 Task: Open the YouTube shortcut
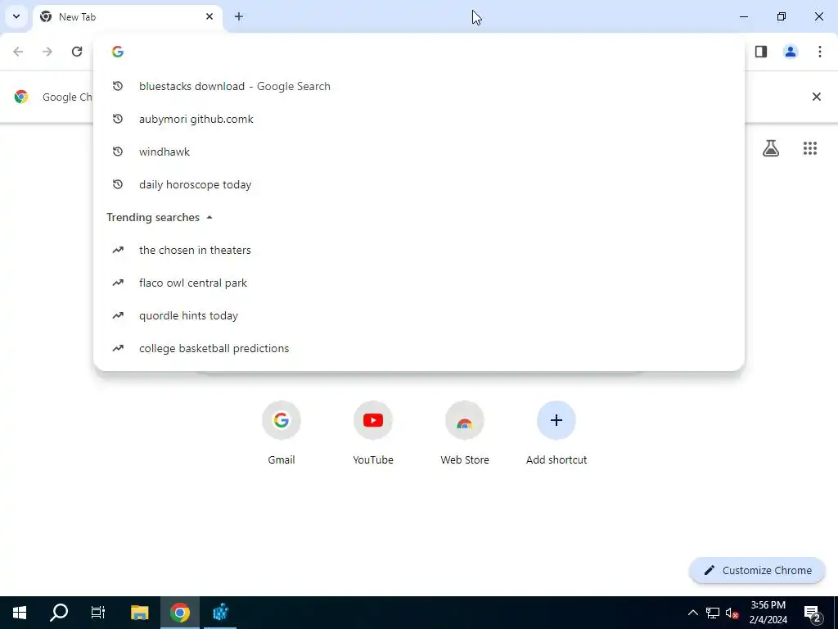[x=373, y=432]
